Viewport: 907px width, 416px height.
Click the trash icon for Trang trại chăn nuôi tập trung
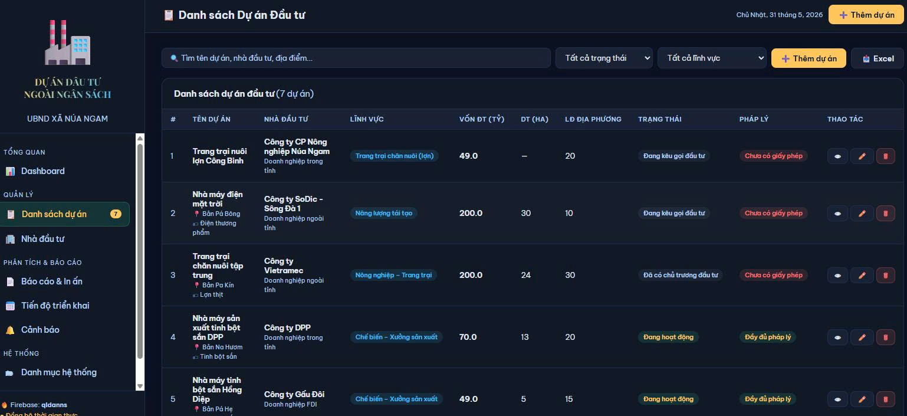click(x=885, y=275)
